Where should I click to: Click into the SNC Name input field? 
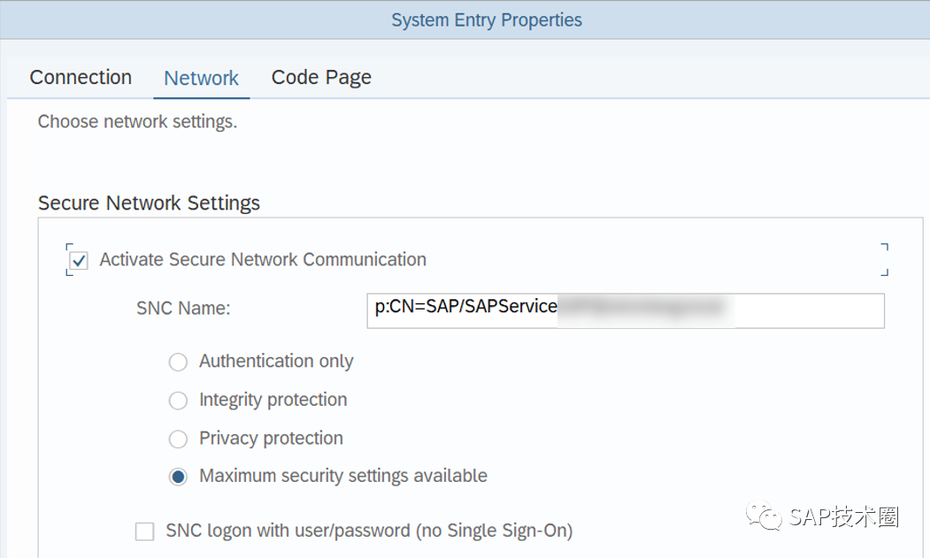point(625,310)
